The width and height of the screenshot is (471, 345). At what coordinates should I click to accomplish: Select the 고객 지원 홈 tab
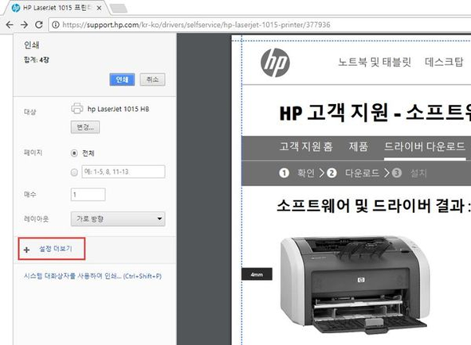[x=306, y=146]
